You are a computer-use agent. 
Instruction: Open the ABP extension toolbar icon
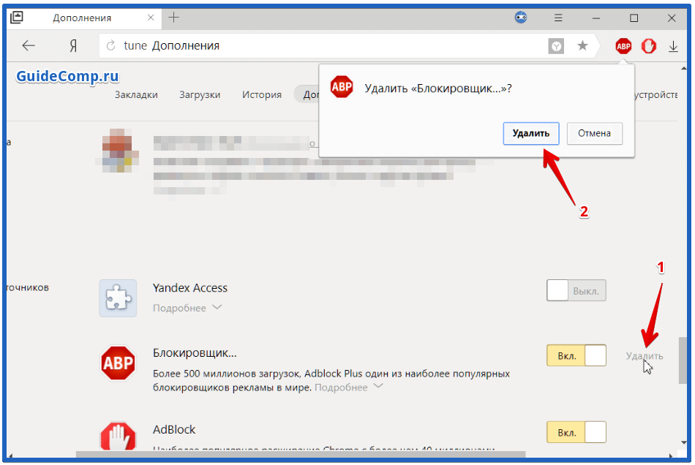623,45
